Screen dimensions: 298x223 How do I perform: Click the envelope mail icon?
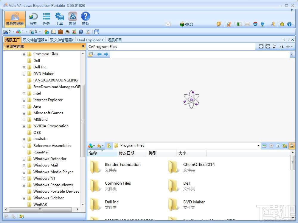click(x=168, y=24)
